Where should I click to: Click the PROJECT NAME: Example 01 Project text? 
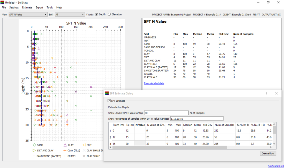pyautogui.click(x=171, y=14)
